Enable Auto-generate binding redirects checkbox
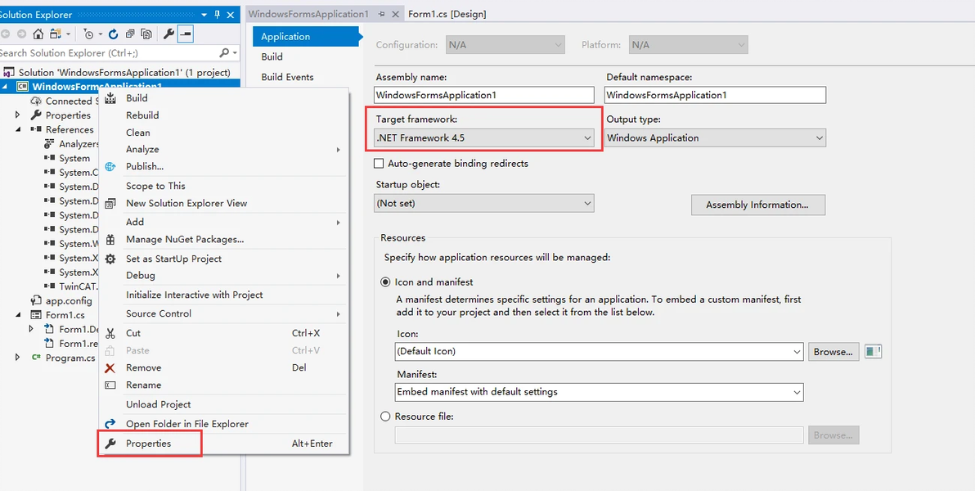 379,164
